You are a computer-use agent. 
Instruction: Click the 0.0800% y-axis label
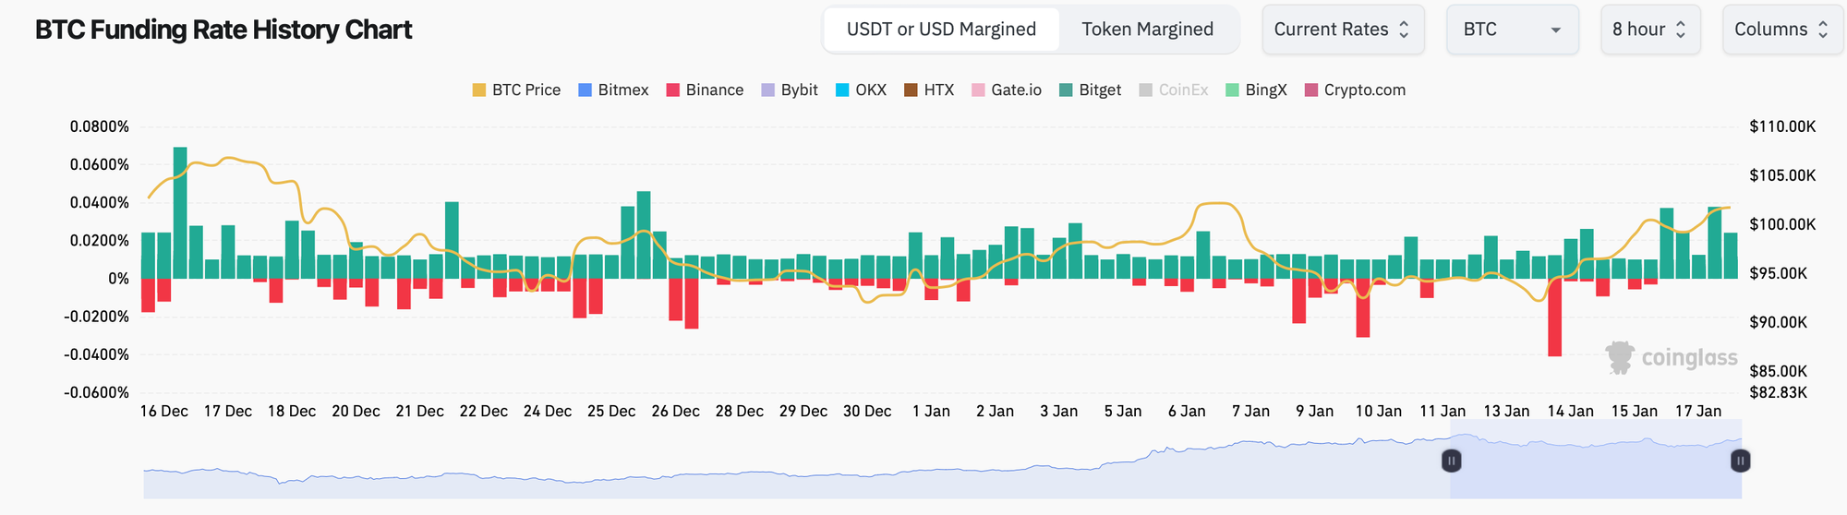click(100, 126)
